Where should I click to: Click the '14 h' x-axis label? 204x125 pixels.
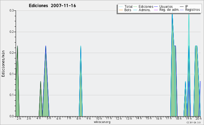click(x=139, y=118)
